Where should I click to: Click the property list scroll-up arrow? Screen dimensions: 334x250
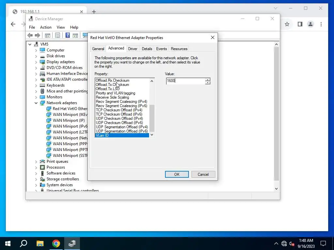(x=152, y=81)
